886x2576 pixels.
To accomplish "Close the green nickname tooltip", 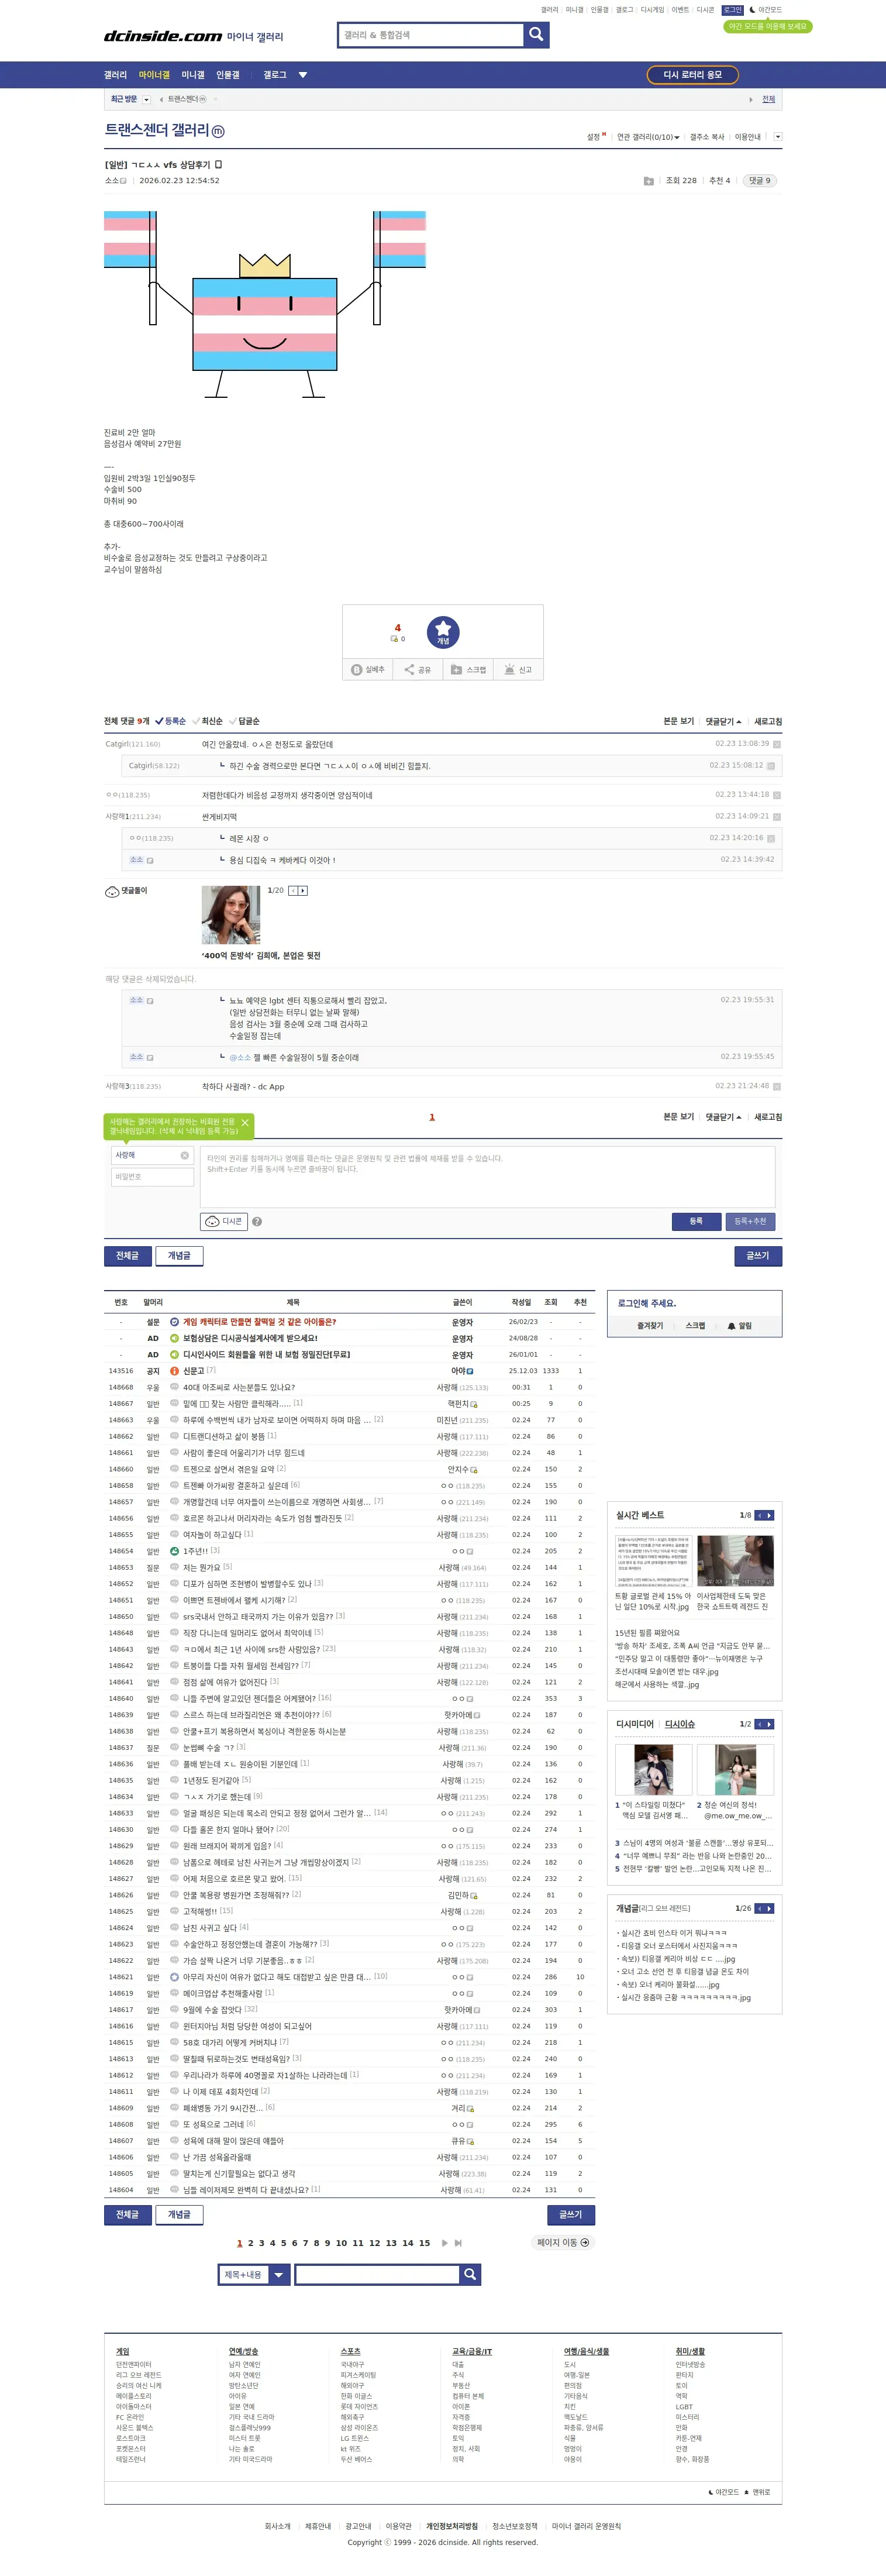I will pos(244,1123).
